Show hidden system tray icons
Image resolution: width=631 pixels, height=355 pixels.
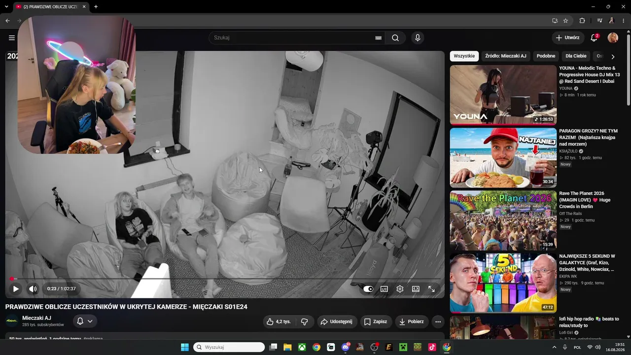[x=554, y=347]
